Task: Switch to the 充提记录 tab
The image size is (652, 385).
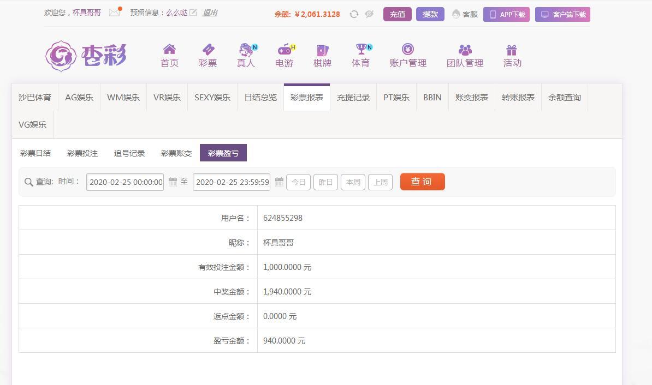Action: pos(353,98)
